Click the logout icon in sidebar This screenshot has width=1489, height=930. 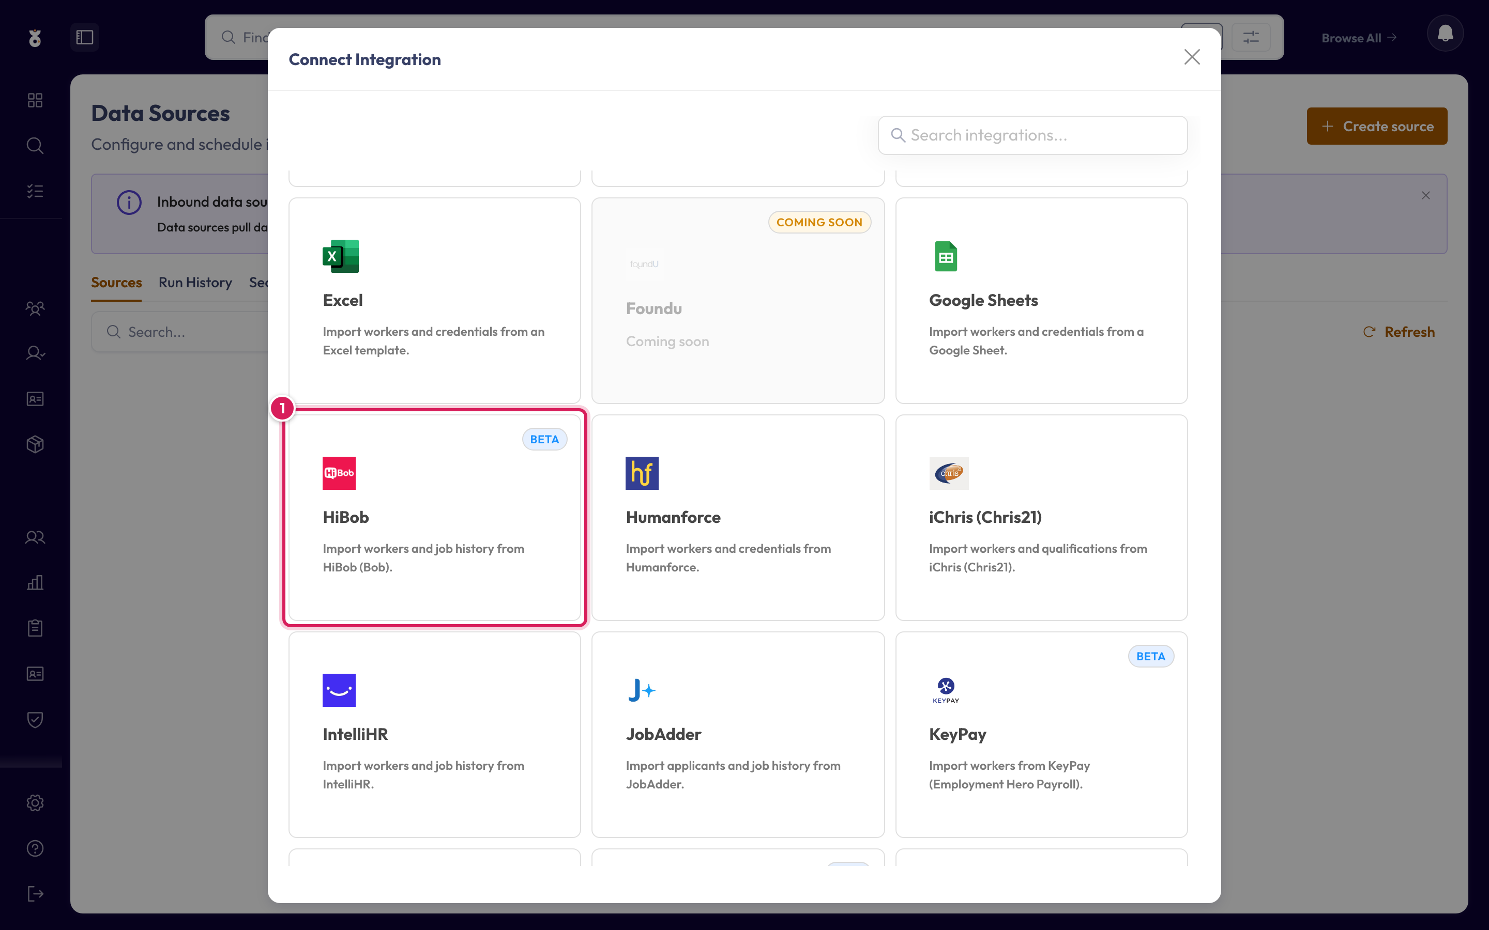35,894
